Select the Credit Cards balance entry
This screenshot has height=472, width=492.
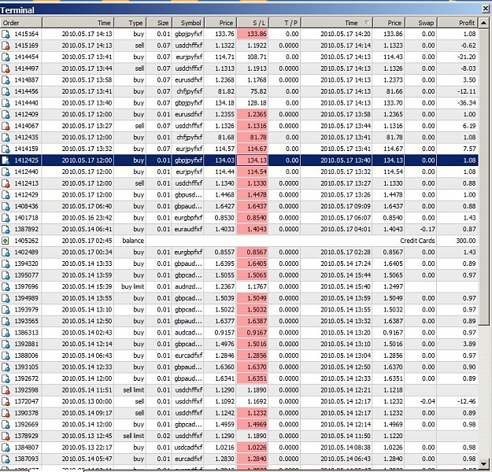(x=417, y=241)
